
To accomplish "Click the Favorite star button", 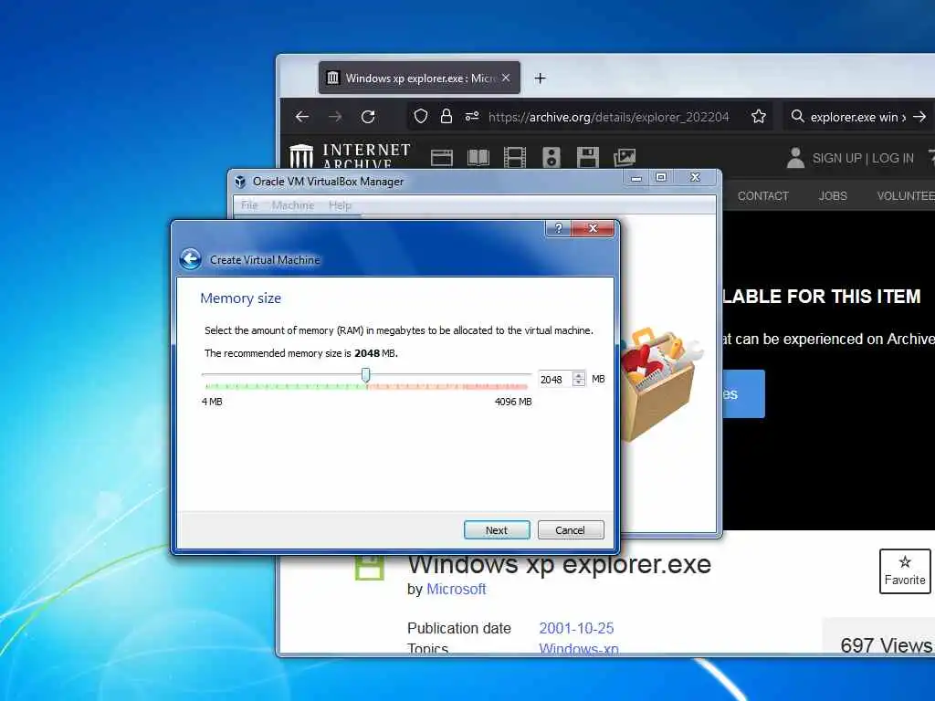I will coord(905,571).
